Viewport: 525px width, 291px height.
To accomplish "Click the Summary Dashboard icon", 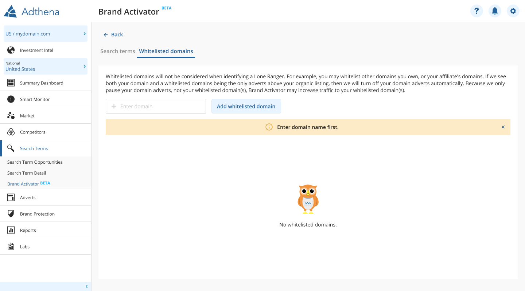I will click(x=11, y=83).
